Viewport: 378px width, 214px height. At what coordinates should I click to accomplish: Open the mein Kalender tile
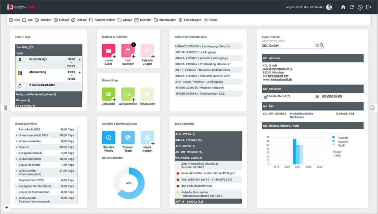(128, 51)
